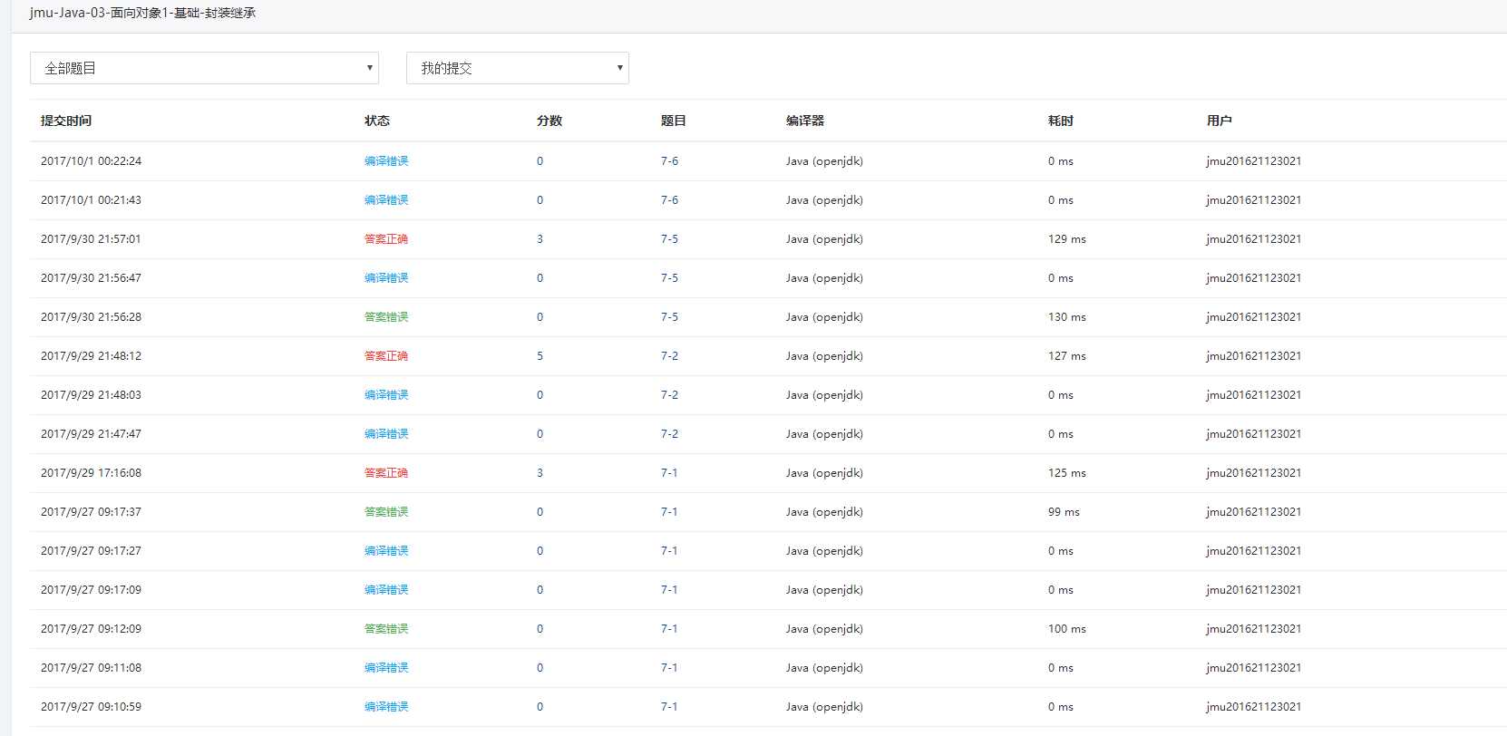1507x736 pixels.
Task: Open 7-2 problem link in 21:48:03 row
Action: pos(669,395)
